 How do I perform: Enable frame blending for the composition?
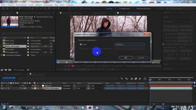tap(136, 79)
